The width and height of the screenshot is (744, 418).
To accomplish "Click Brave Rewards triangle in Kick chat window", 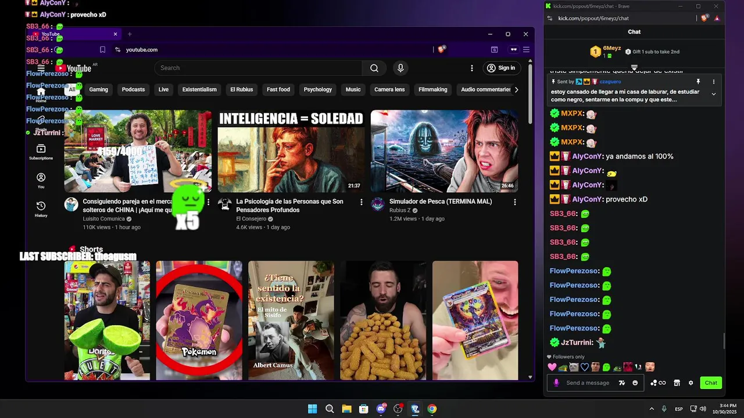I will coord(717,19).
